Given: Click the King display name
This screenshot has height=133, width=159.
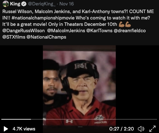Looking at the screenshot, I should (15, 4).
